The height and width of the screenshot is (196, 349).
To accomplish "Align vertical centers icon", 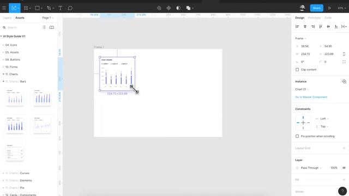I will tap(328, 27).
